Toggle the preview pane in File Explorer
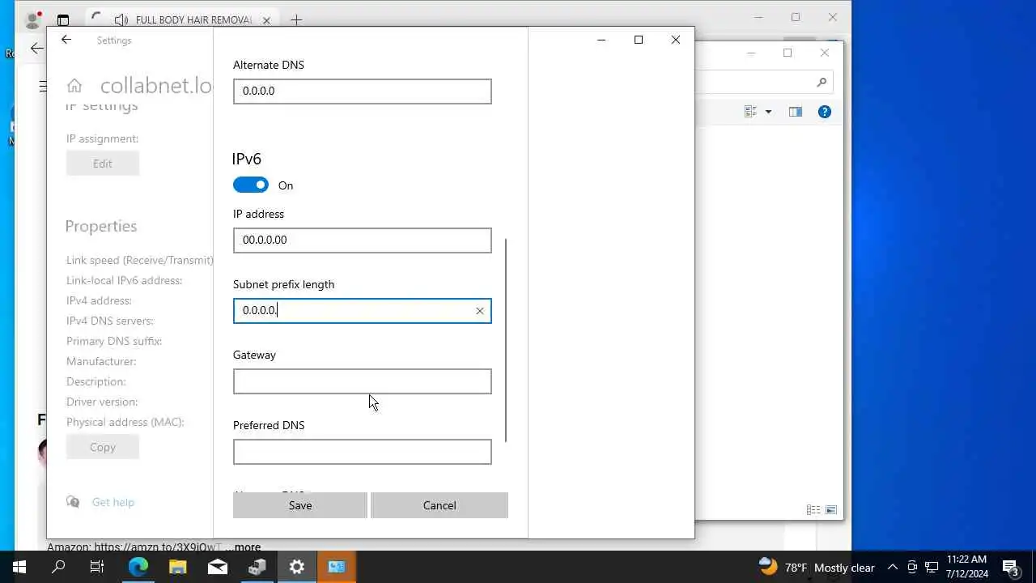 [796, 112]
